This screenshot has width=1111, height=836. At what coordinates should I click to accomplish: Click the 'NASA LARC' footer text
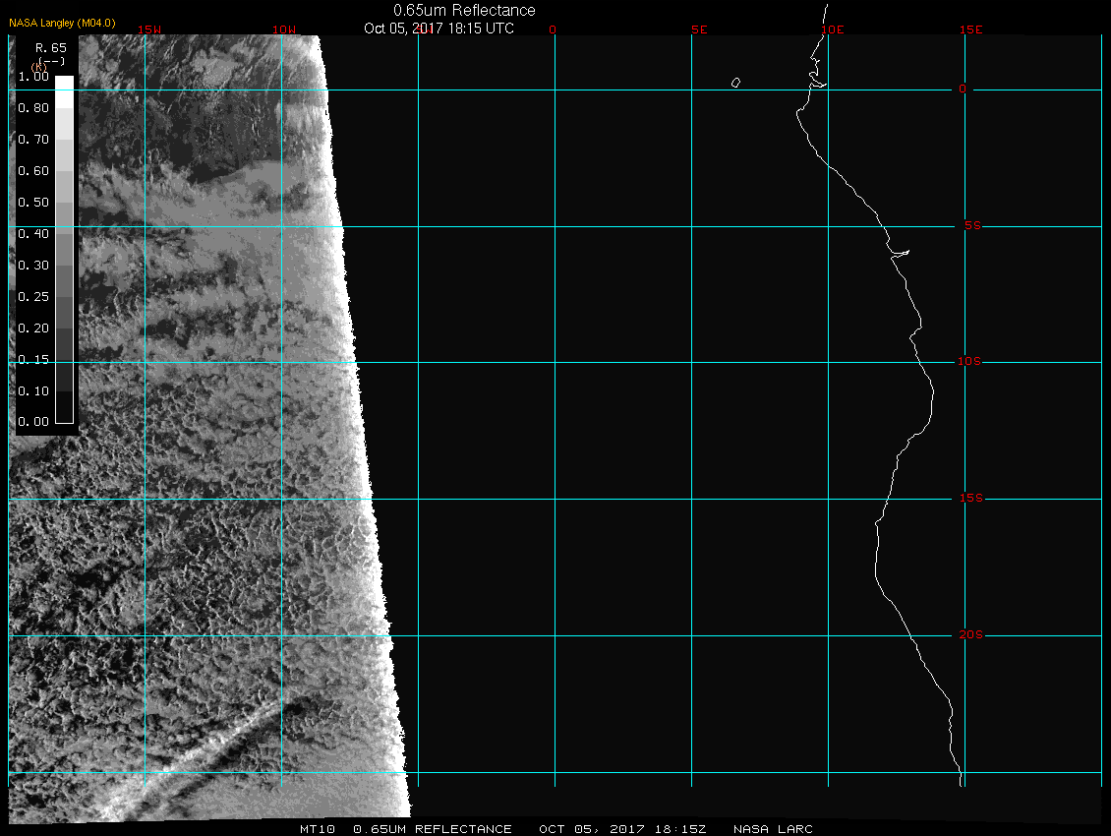coord(773,829)
